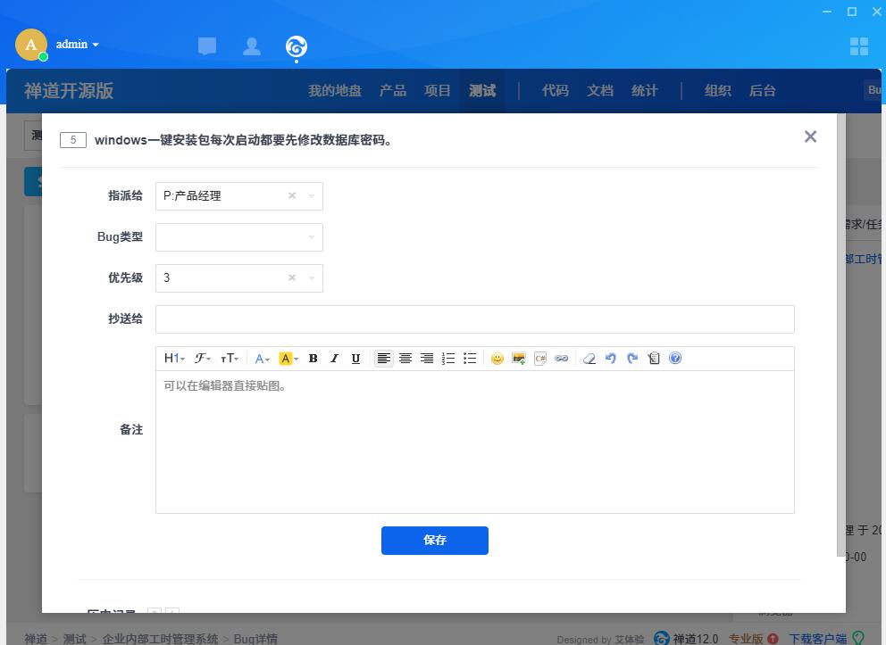
Task: Insert a numbered list
Action: pos(448,359)
